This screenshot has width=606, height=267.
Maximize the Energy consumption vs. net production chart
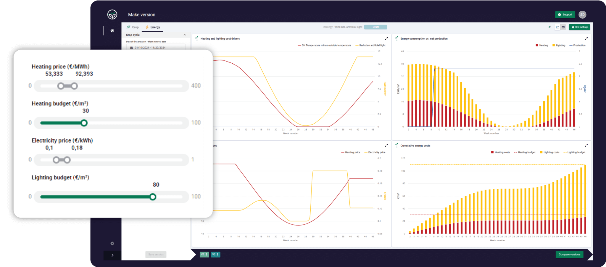[x=586, y=39]
